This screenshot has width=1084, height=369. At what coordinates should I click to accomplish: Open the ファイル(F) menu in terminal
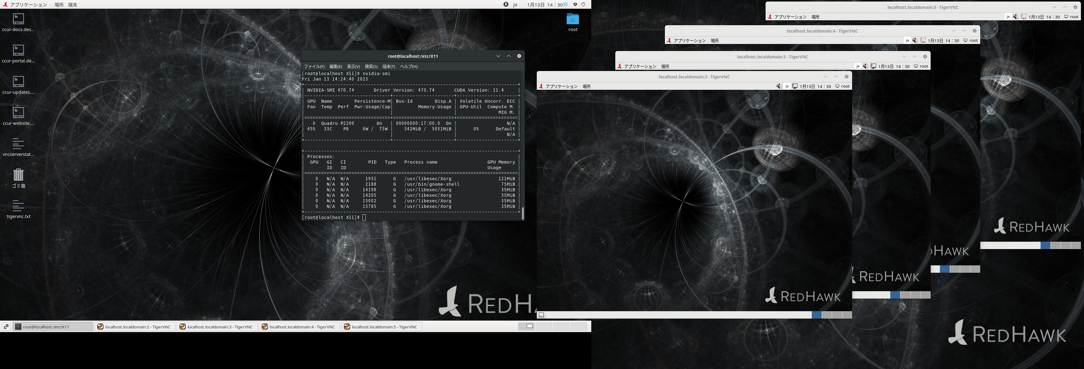tap(314, 66)
